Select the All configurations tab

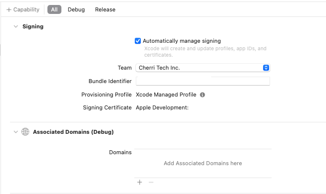click(54, 9)
